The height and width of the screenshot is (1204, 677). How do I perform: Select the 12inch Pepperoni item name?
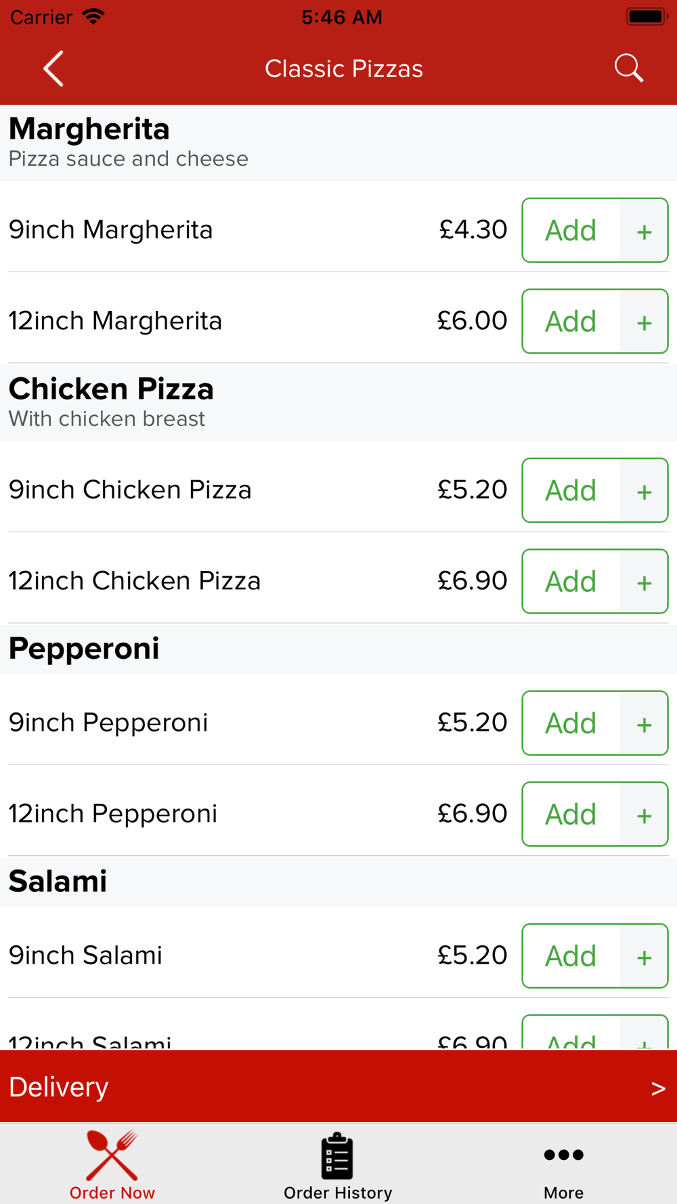tap(113, 814)
